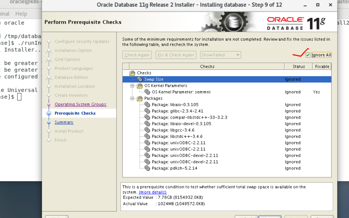Click the libaio-0.3.105 package gear icon
349x218 pixels.
(147, 104)
